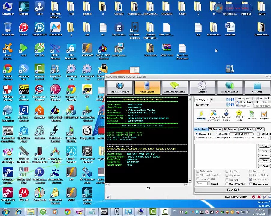Click the connection plug icon in status bar
The image size is (271, 216).
[265, 197]
